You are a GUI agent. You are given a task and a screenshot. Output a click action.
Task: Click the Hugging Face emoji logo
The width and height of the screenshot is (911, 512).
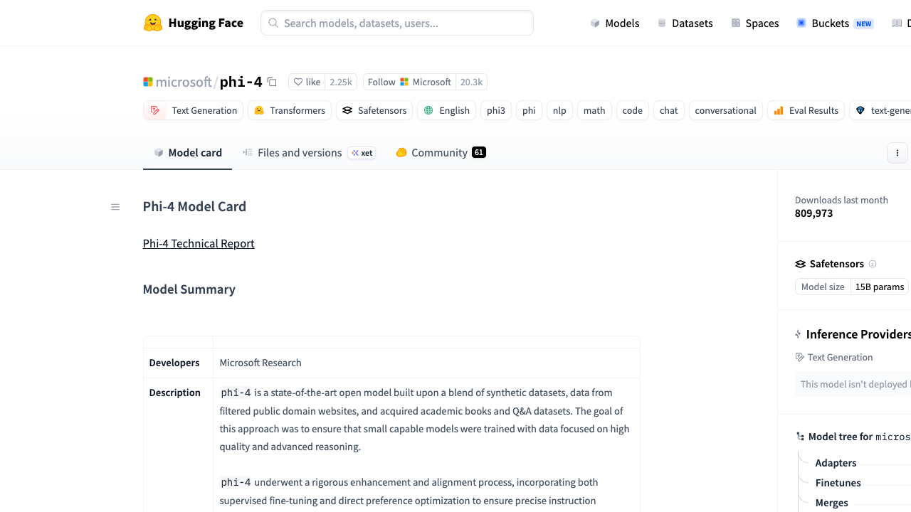pos(153,23)
